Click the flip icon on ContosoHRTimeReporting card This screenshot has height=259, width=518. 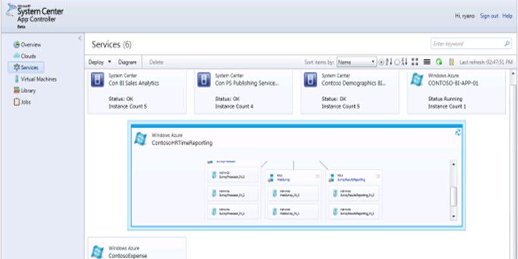tap(458, 132)
